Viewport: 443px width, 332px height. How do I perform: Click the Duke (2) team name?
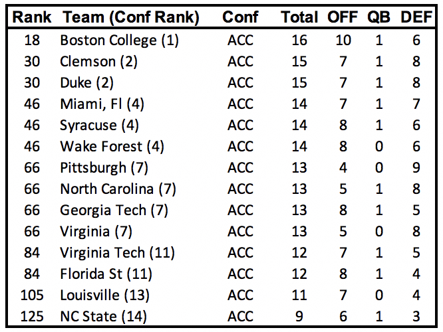point(87,82)
